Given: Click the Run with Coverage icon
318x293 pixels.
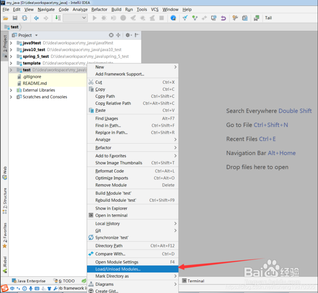Looking at the screenshot, I should click(x=114, y=18).
